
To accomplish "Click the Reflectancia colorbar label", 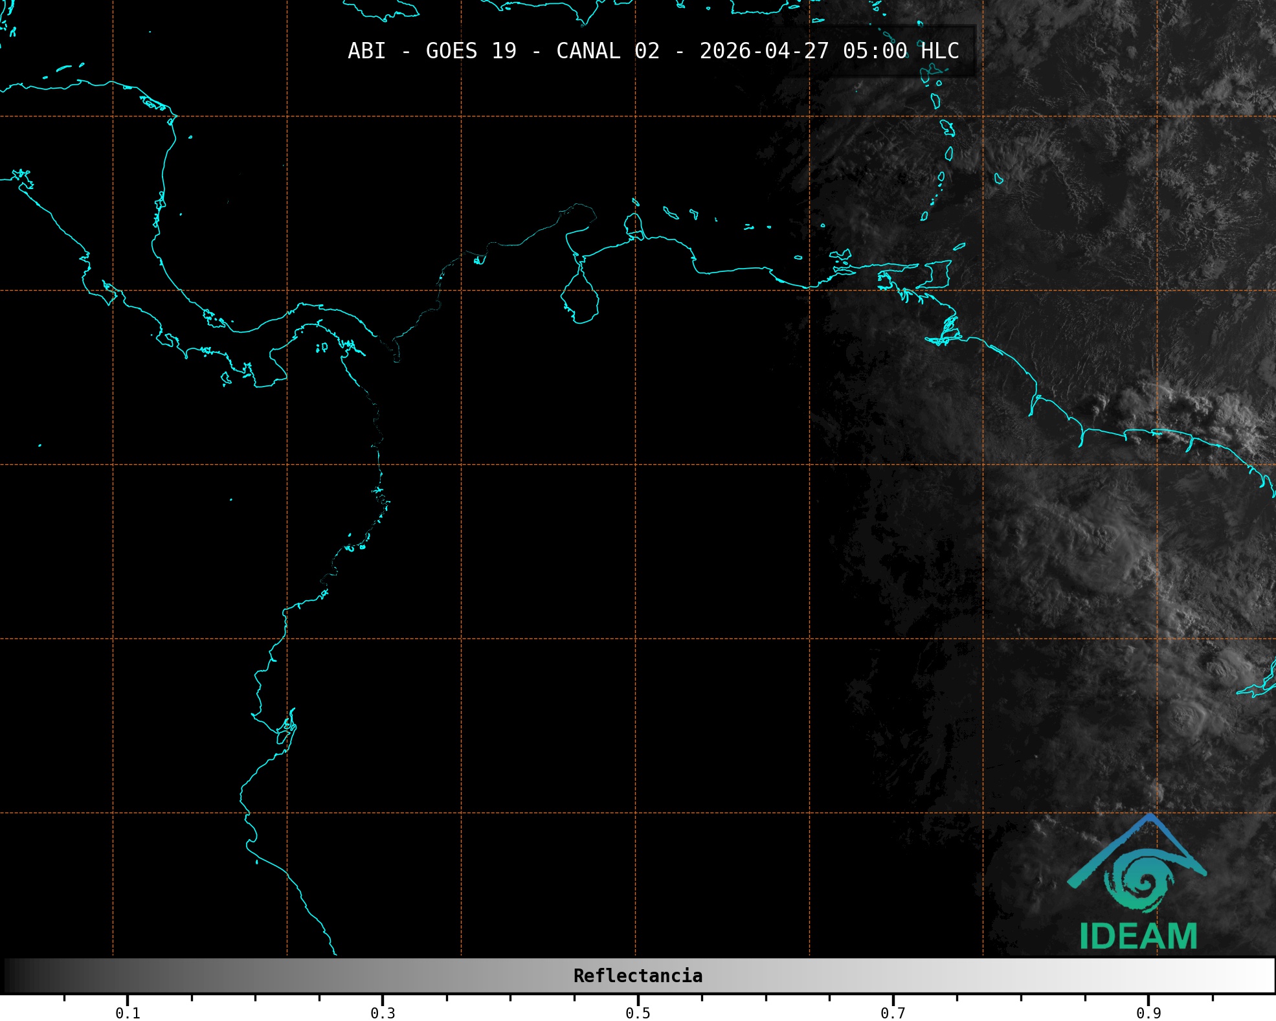I will click(x=638, y=976).
